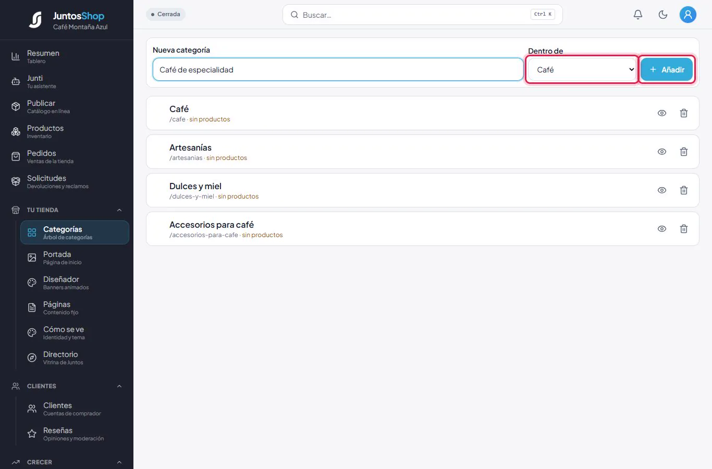The width and height of the screenshot is (712, 469).
Task: Select Categorías in sidebar
Action: [75, 232]
